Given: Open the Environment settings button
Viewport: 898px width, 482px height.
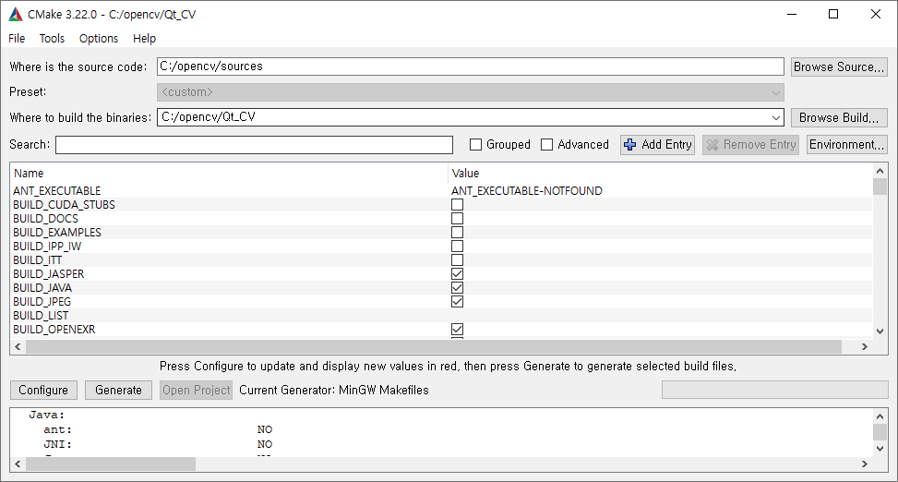Looking at the screenshot, I should tap(847, 145).
